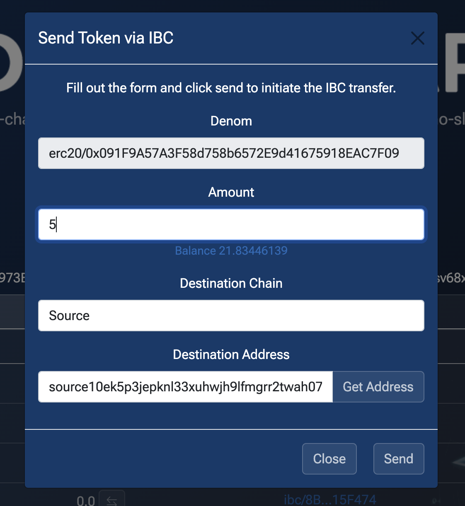Click the "Fill out the form" instruction text
This screenshot has width=465, height=506.
point(231,88)
